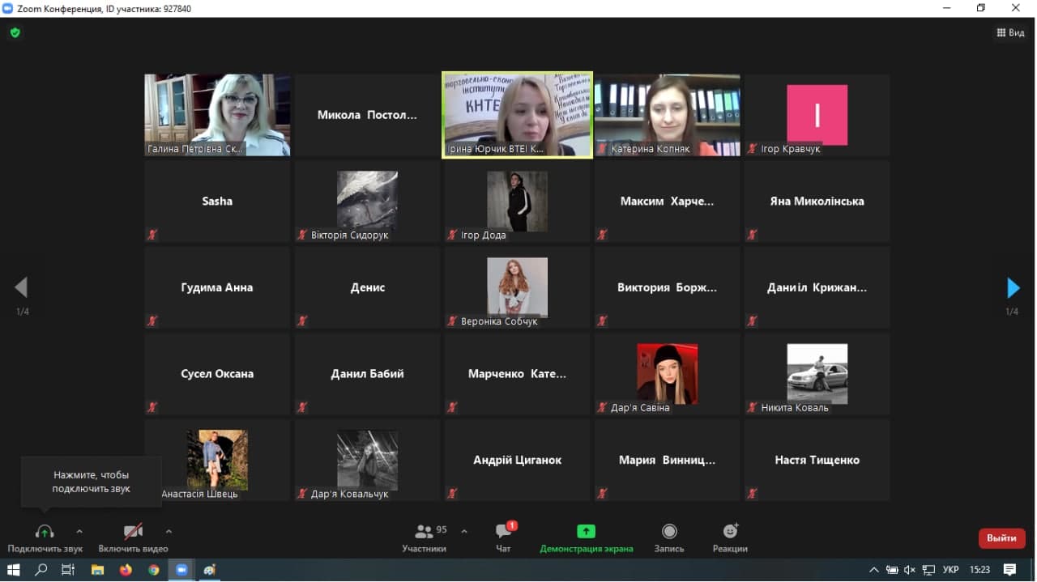This screenshot has height=582, width=1037.
Task: Open the Participants panel icon
Action: coord(424,532)
